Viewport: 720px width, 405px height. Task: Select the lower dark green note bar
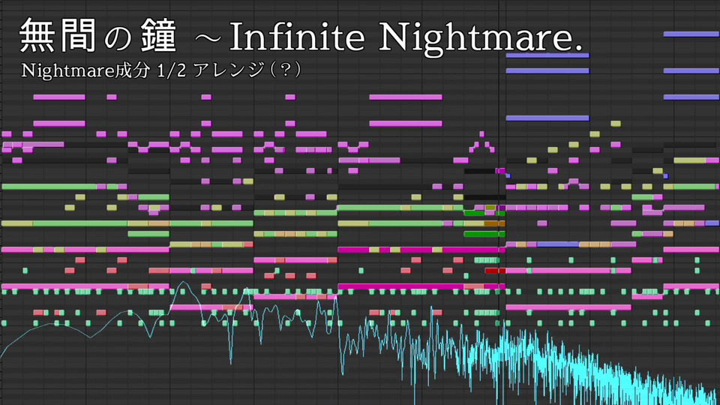tap(484, 234)
